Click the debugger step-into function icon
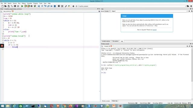The width and height of the screenshot is (193, 108). click(45, 6)
